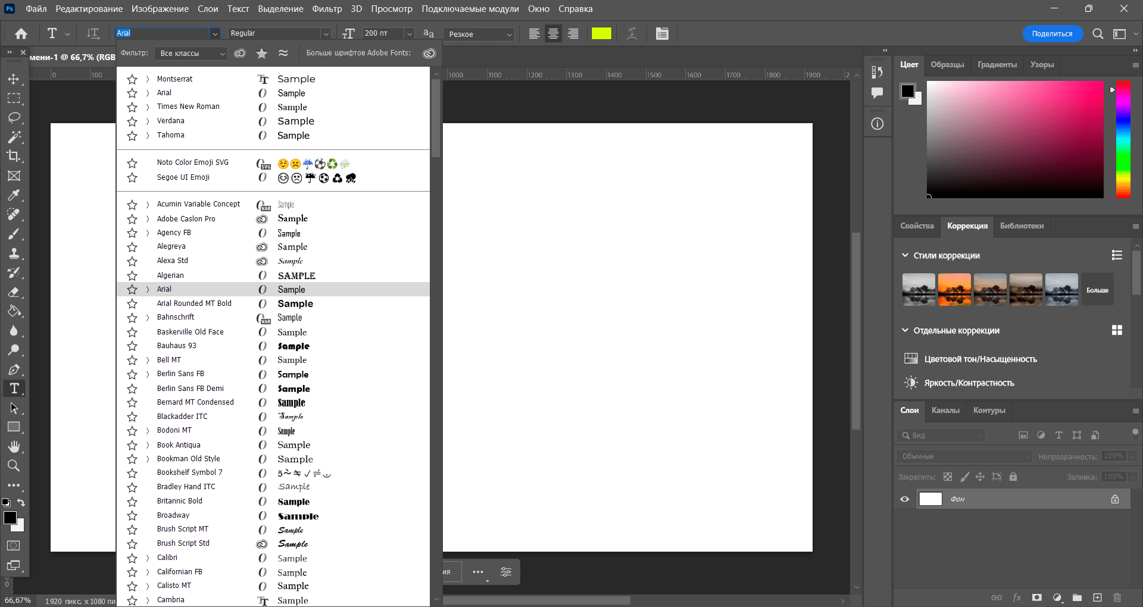This screenshot has width=1143, height=607.
Task: Expand Acumin Variable Concept family
Action: pyautogui.click(x=148, y=205)
